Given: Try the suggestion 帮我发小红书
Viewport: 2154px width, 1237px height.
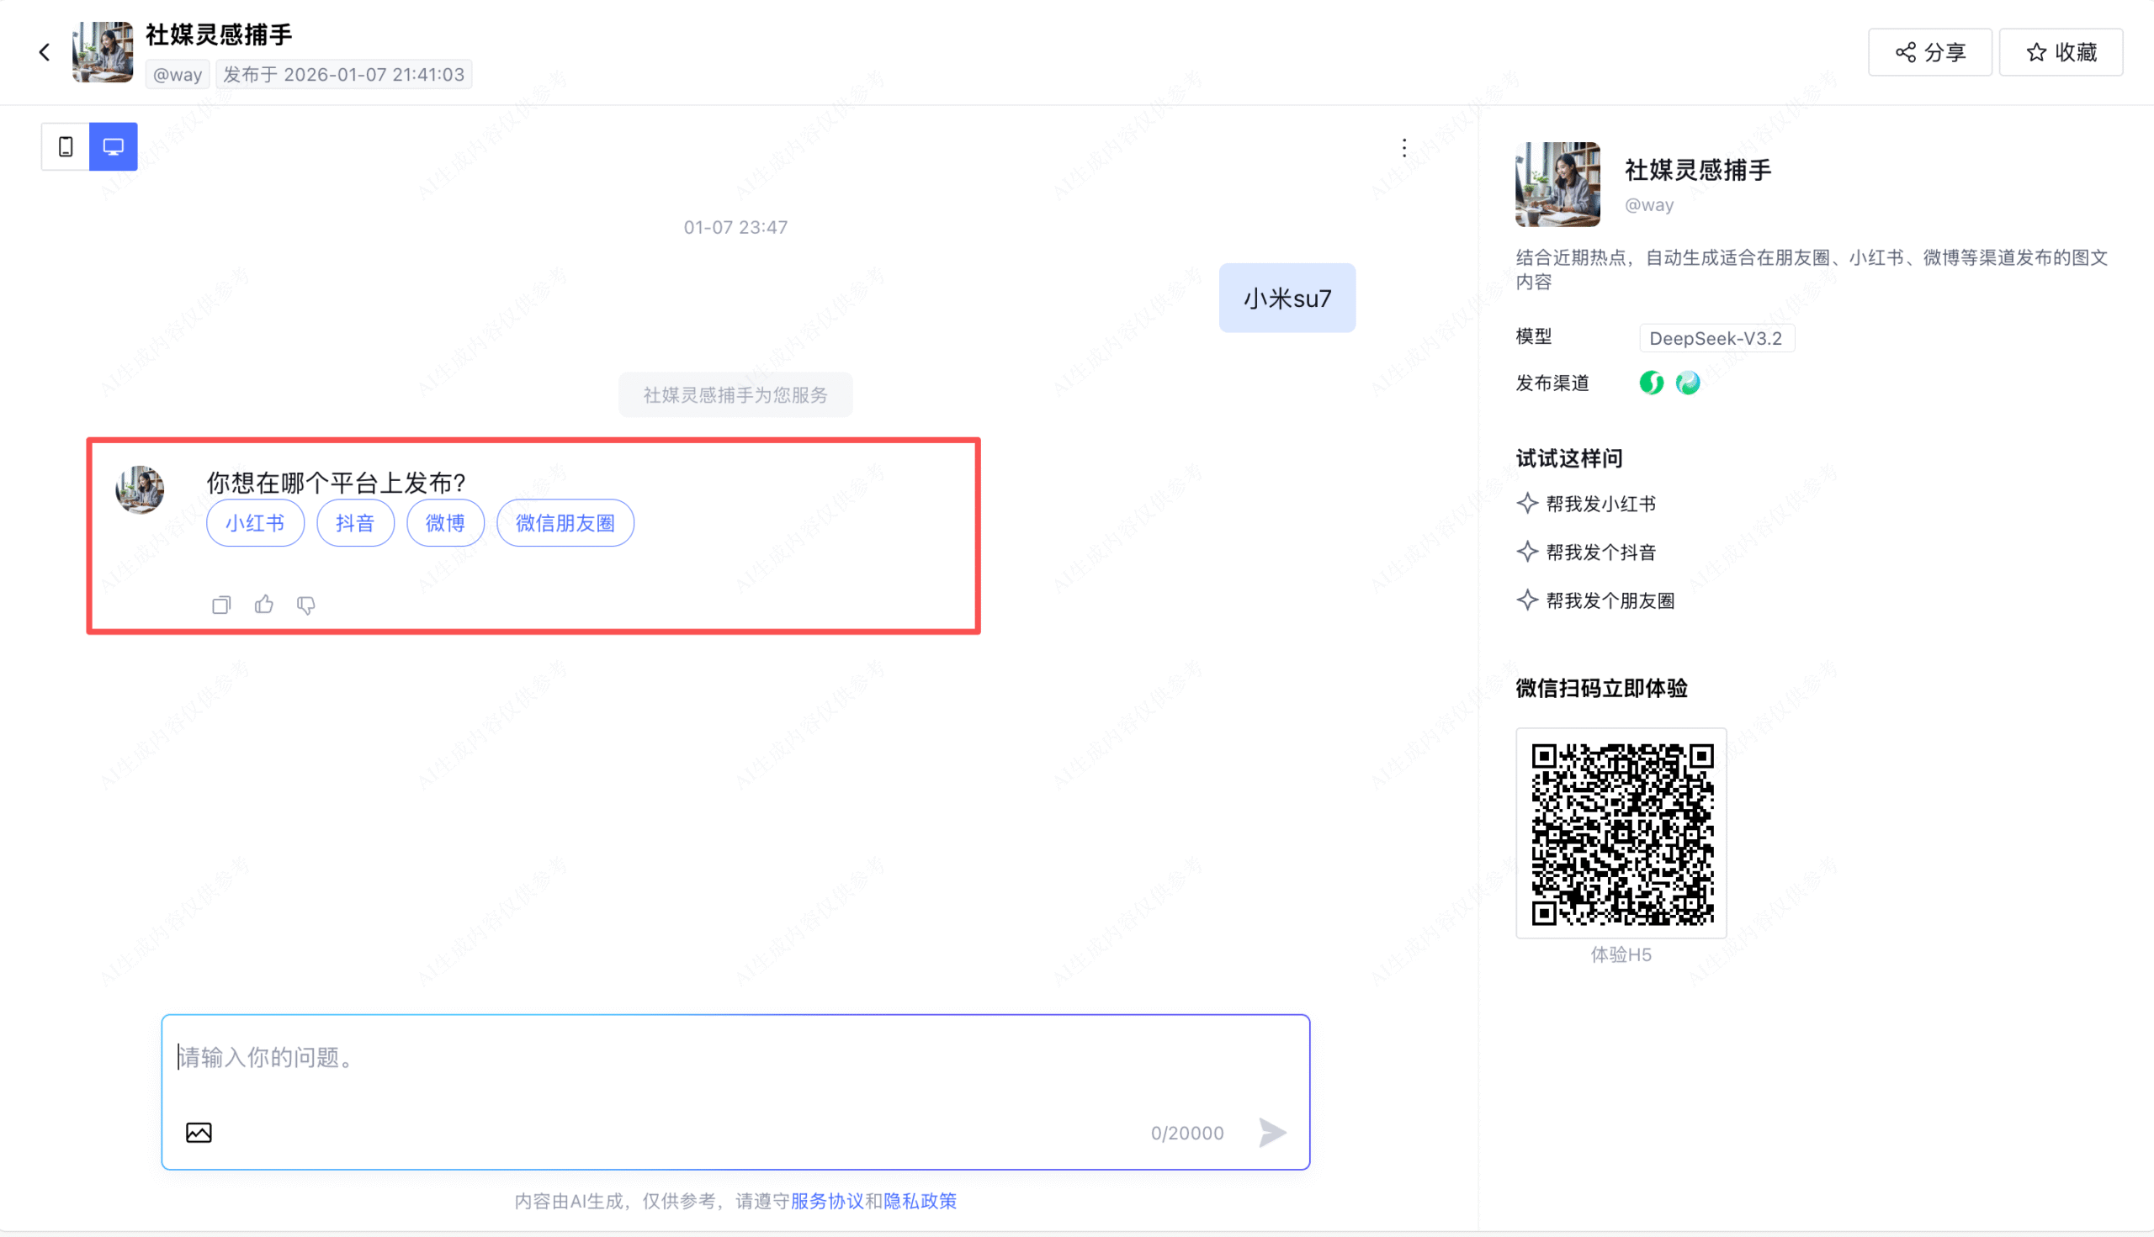Looking at the screenshot, I should click(1600, 504).
